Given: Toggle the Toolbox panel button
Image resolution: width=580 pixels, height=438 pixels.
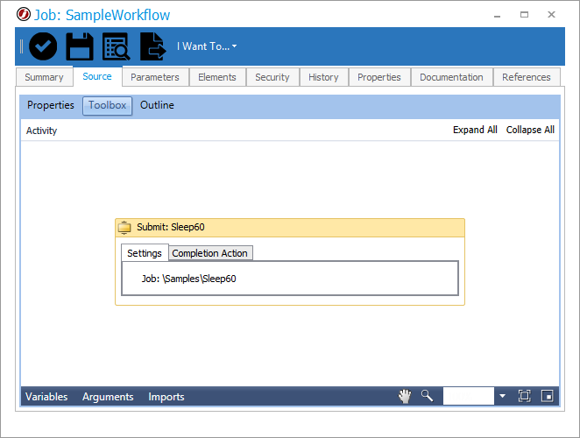Looking at the screenshot, I should (107, 105).
